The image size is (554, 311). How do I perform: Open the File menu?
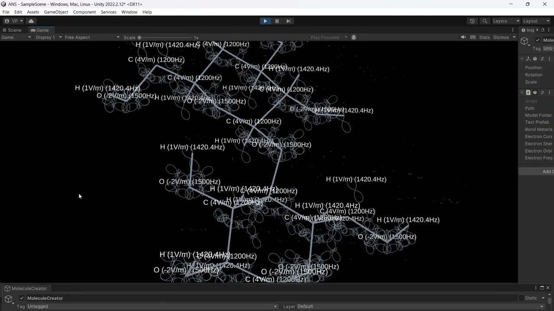coord(6,12)
